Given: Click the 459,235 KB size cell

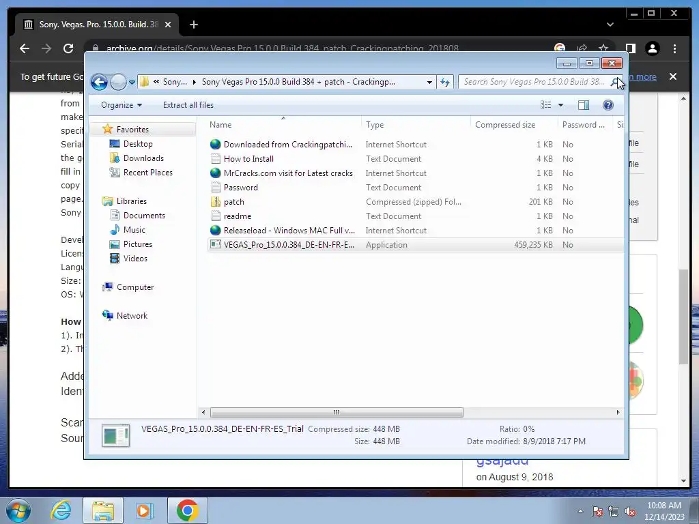Looking at the screenshot, I should tap(533, 245).
